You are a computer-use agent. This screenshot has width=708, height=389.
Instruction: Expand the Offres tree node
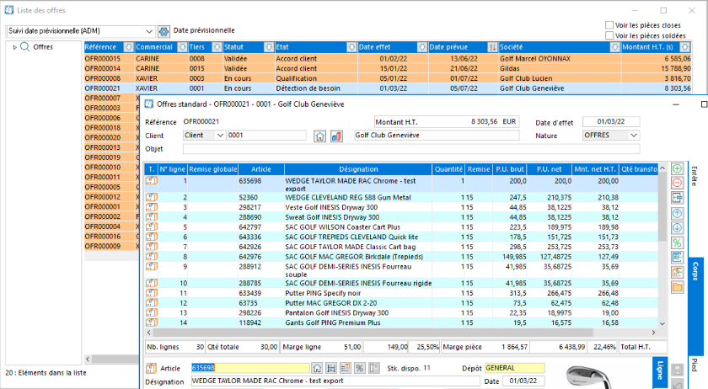coord(15,47)
